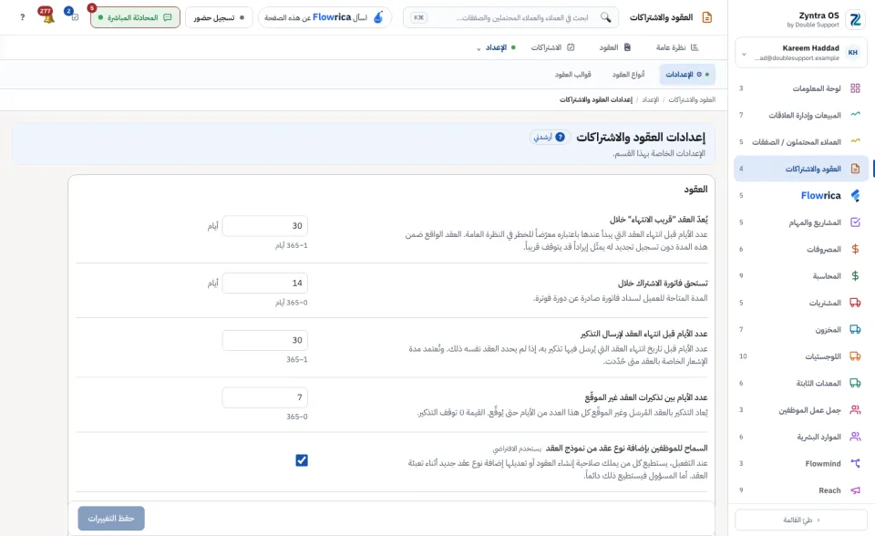875x536 pixels.
Task: Open the العقود tab
Action: tap(615, 47)
